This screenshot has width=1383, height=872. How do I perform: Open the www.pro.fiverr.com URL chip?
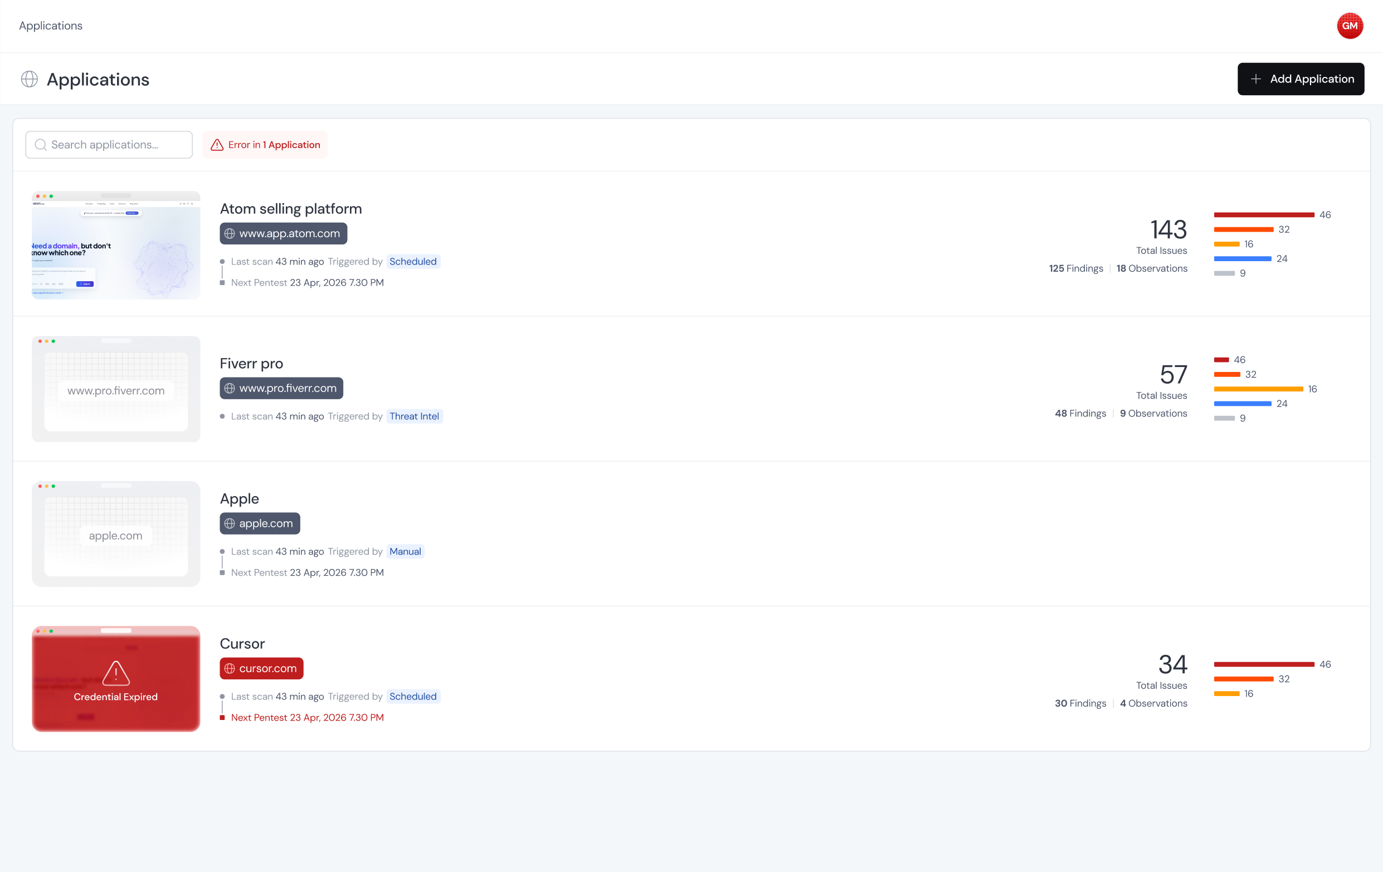281,389
